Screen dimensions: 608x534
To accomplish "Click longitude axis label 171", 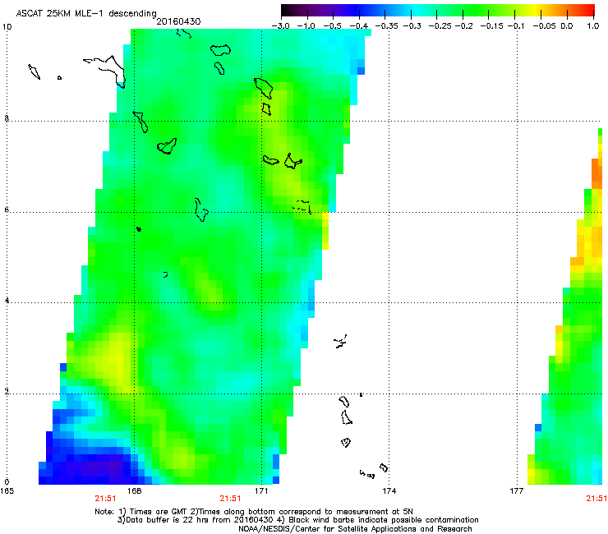I will click(x=261, y=491).
